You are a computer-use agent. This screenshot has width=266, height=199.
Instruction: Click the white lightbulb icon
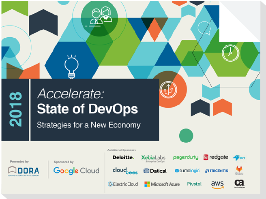[x=71, y=66]
